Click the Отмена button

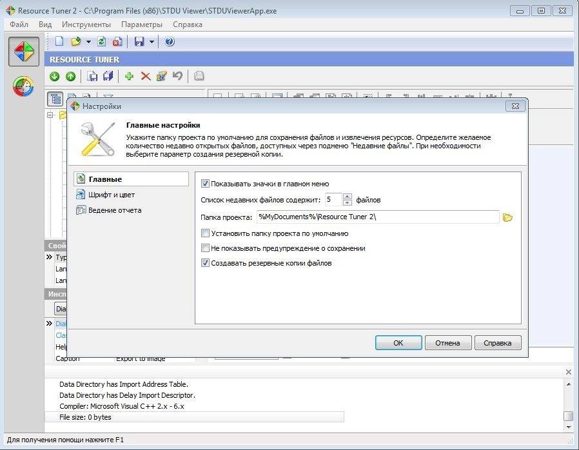448,343
